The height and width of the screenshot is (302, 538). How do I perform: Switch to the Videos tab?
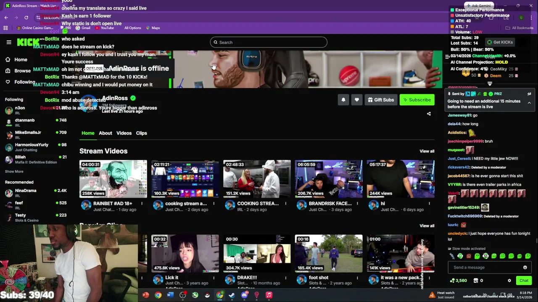(124, 133)
